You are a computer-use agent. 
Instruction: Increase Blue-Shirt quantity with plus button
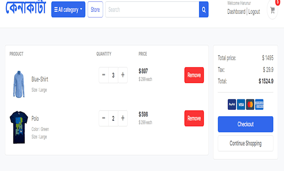pyautogui.click(x=123, y=75)
